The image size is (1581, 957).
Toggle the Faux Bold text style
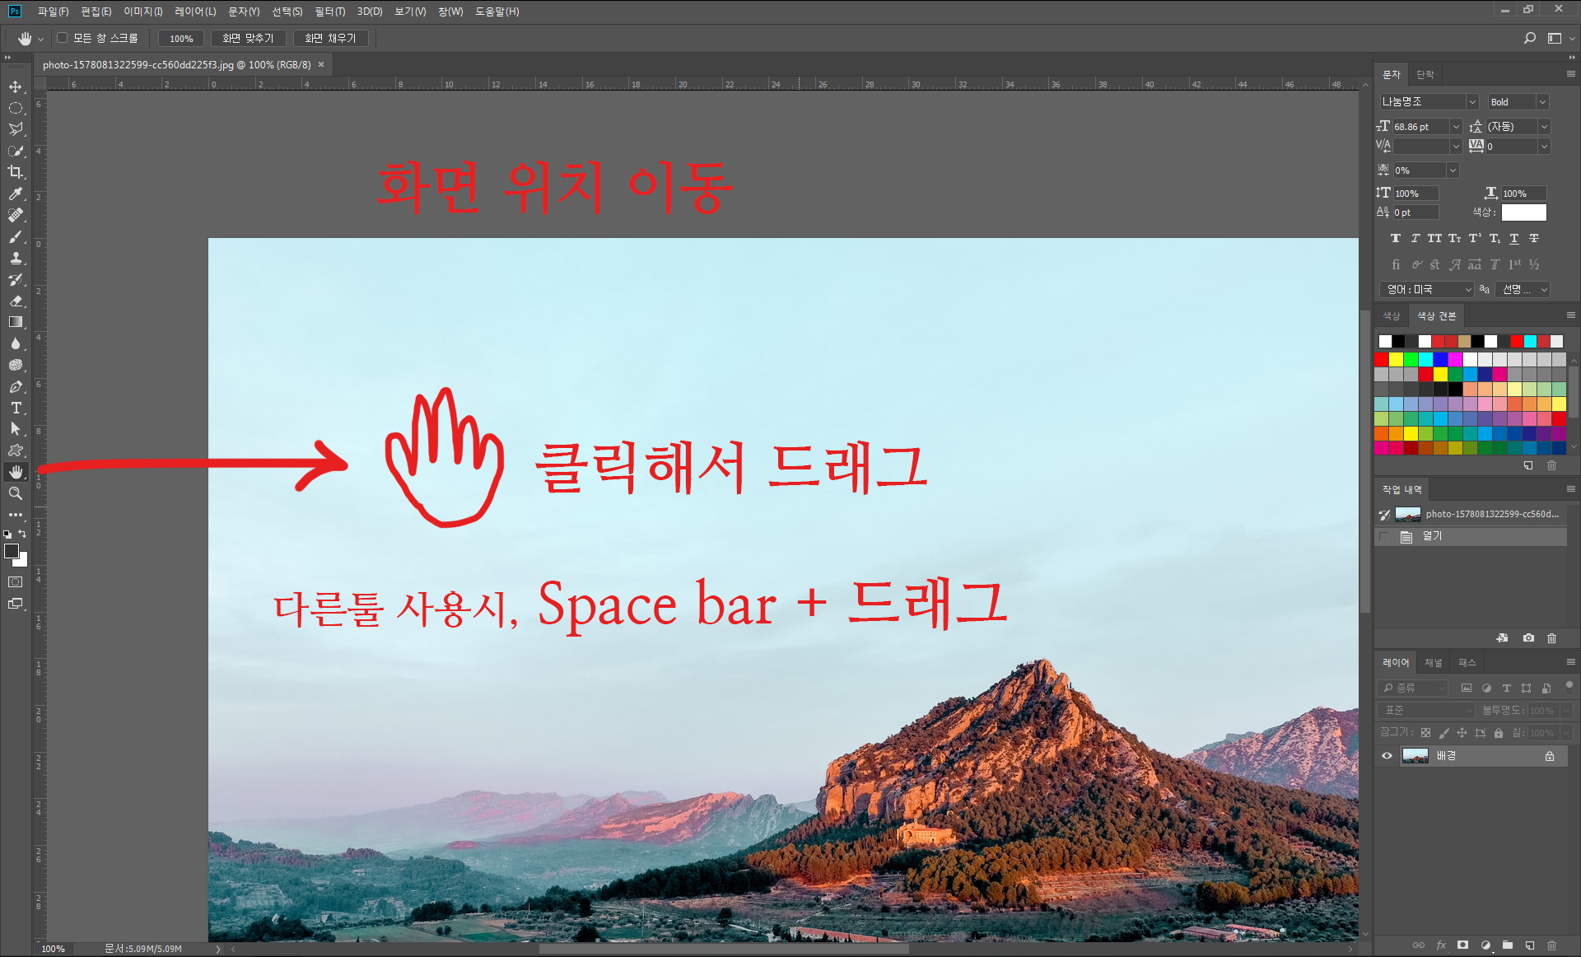tap(1395, 238)
